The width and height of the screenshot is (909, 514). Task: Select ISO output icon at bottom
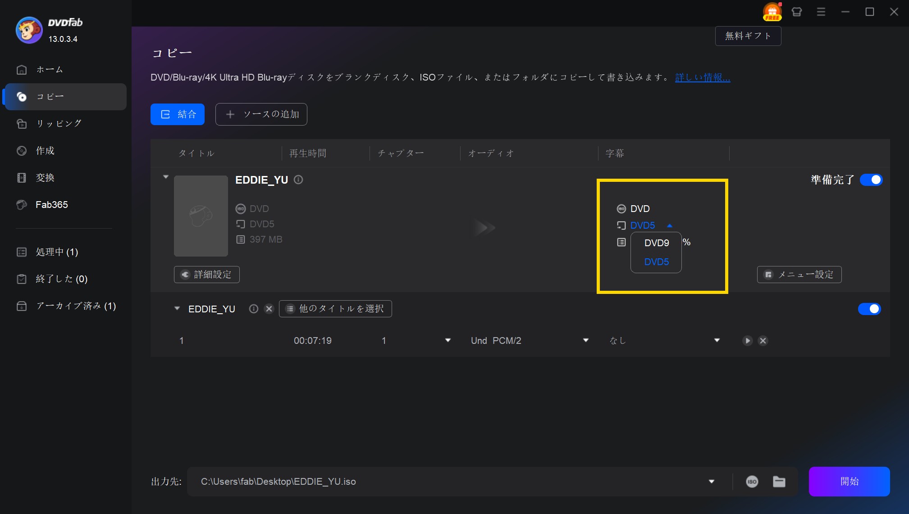[x=752, y=482]
